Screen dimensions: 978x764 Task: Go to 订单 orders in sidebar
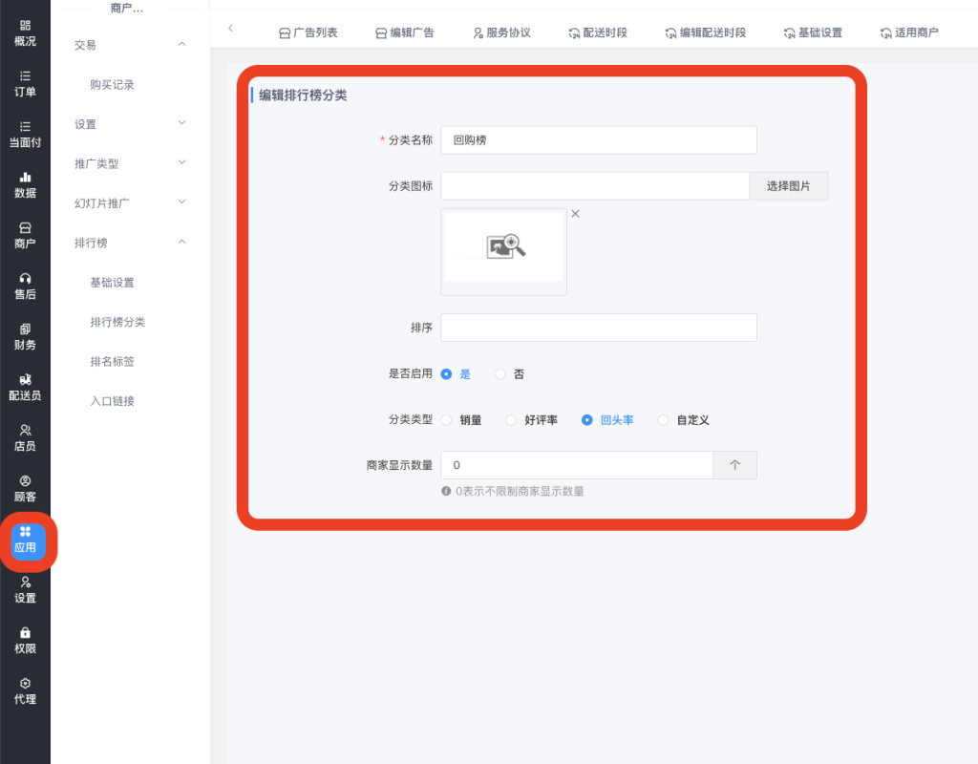click(25, 83)
